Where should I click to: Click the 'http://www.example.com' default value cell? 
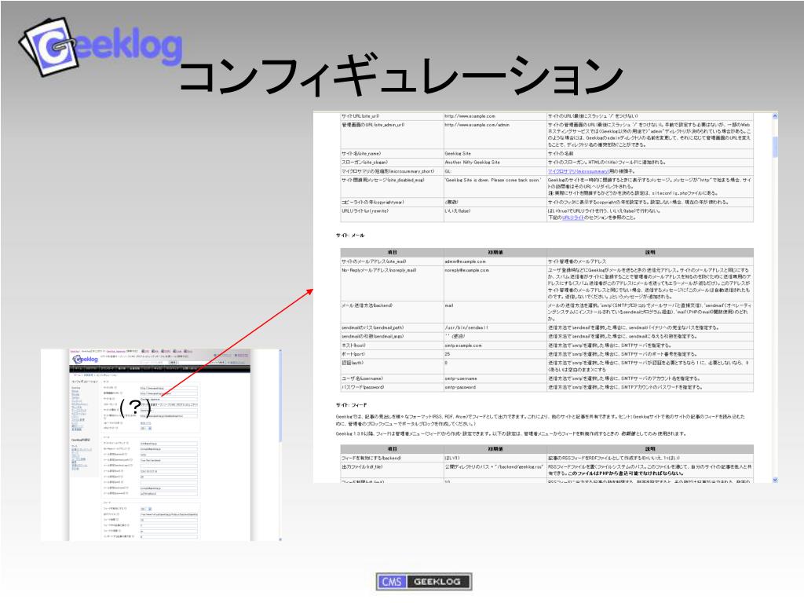click(x=495, y=116)
